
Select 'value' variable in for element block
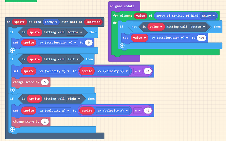pyautogui.click(x=141, y=16)
